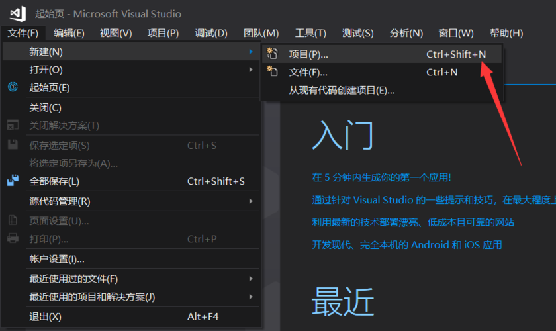
Task: Choose 全部保存(L) menu entry
Action: click(x=131, y=181)
